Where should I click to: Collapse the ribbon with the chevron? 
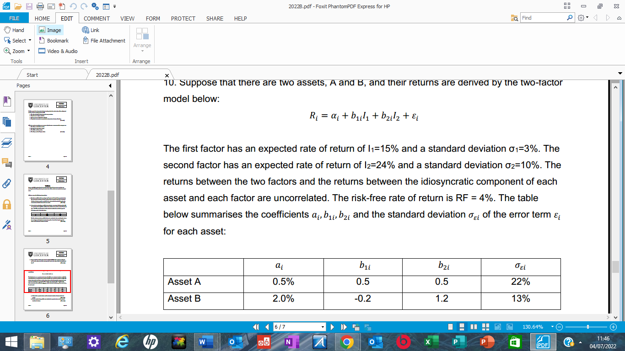(x=620, y=18)
